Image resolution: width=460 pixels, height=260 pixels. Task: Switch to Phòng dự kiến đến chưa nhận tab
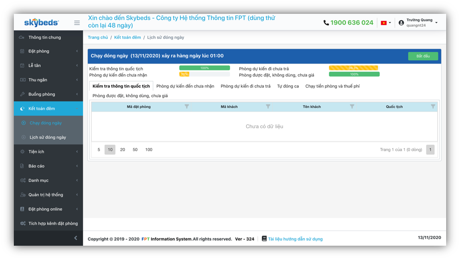185,86
